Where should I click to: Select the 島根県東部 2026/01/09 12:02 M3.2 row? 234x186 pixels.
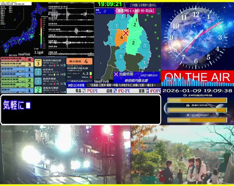pyautogui.click(x=17, y=75)
